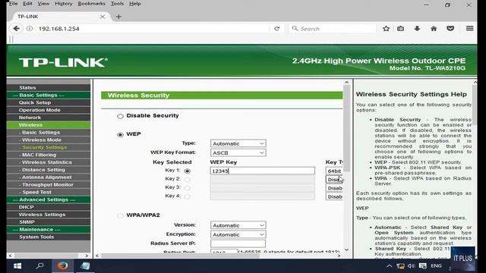Open the volume speaker tray icon
Image resolution: width=486 pixels, height=273 pixels.
tap(411, 266)
